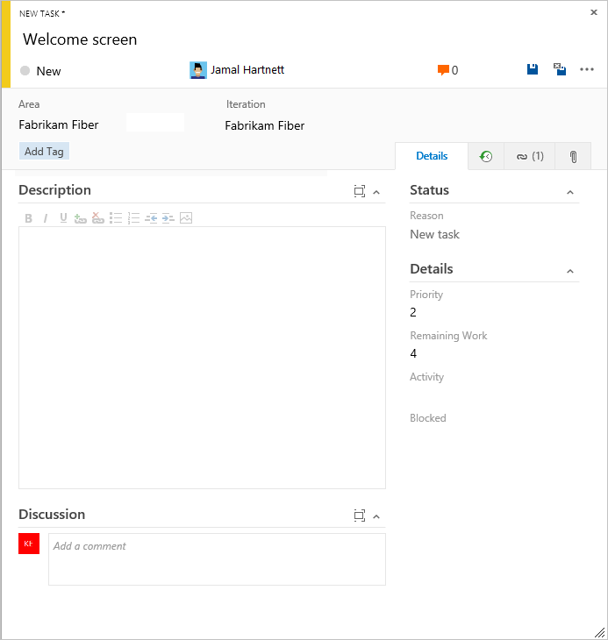Click the Insert image icon

coord(186,218)
